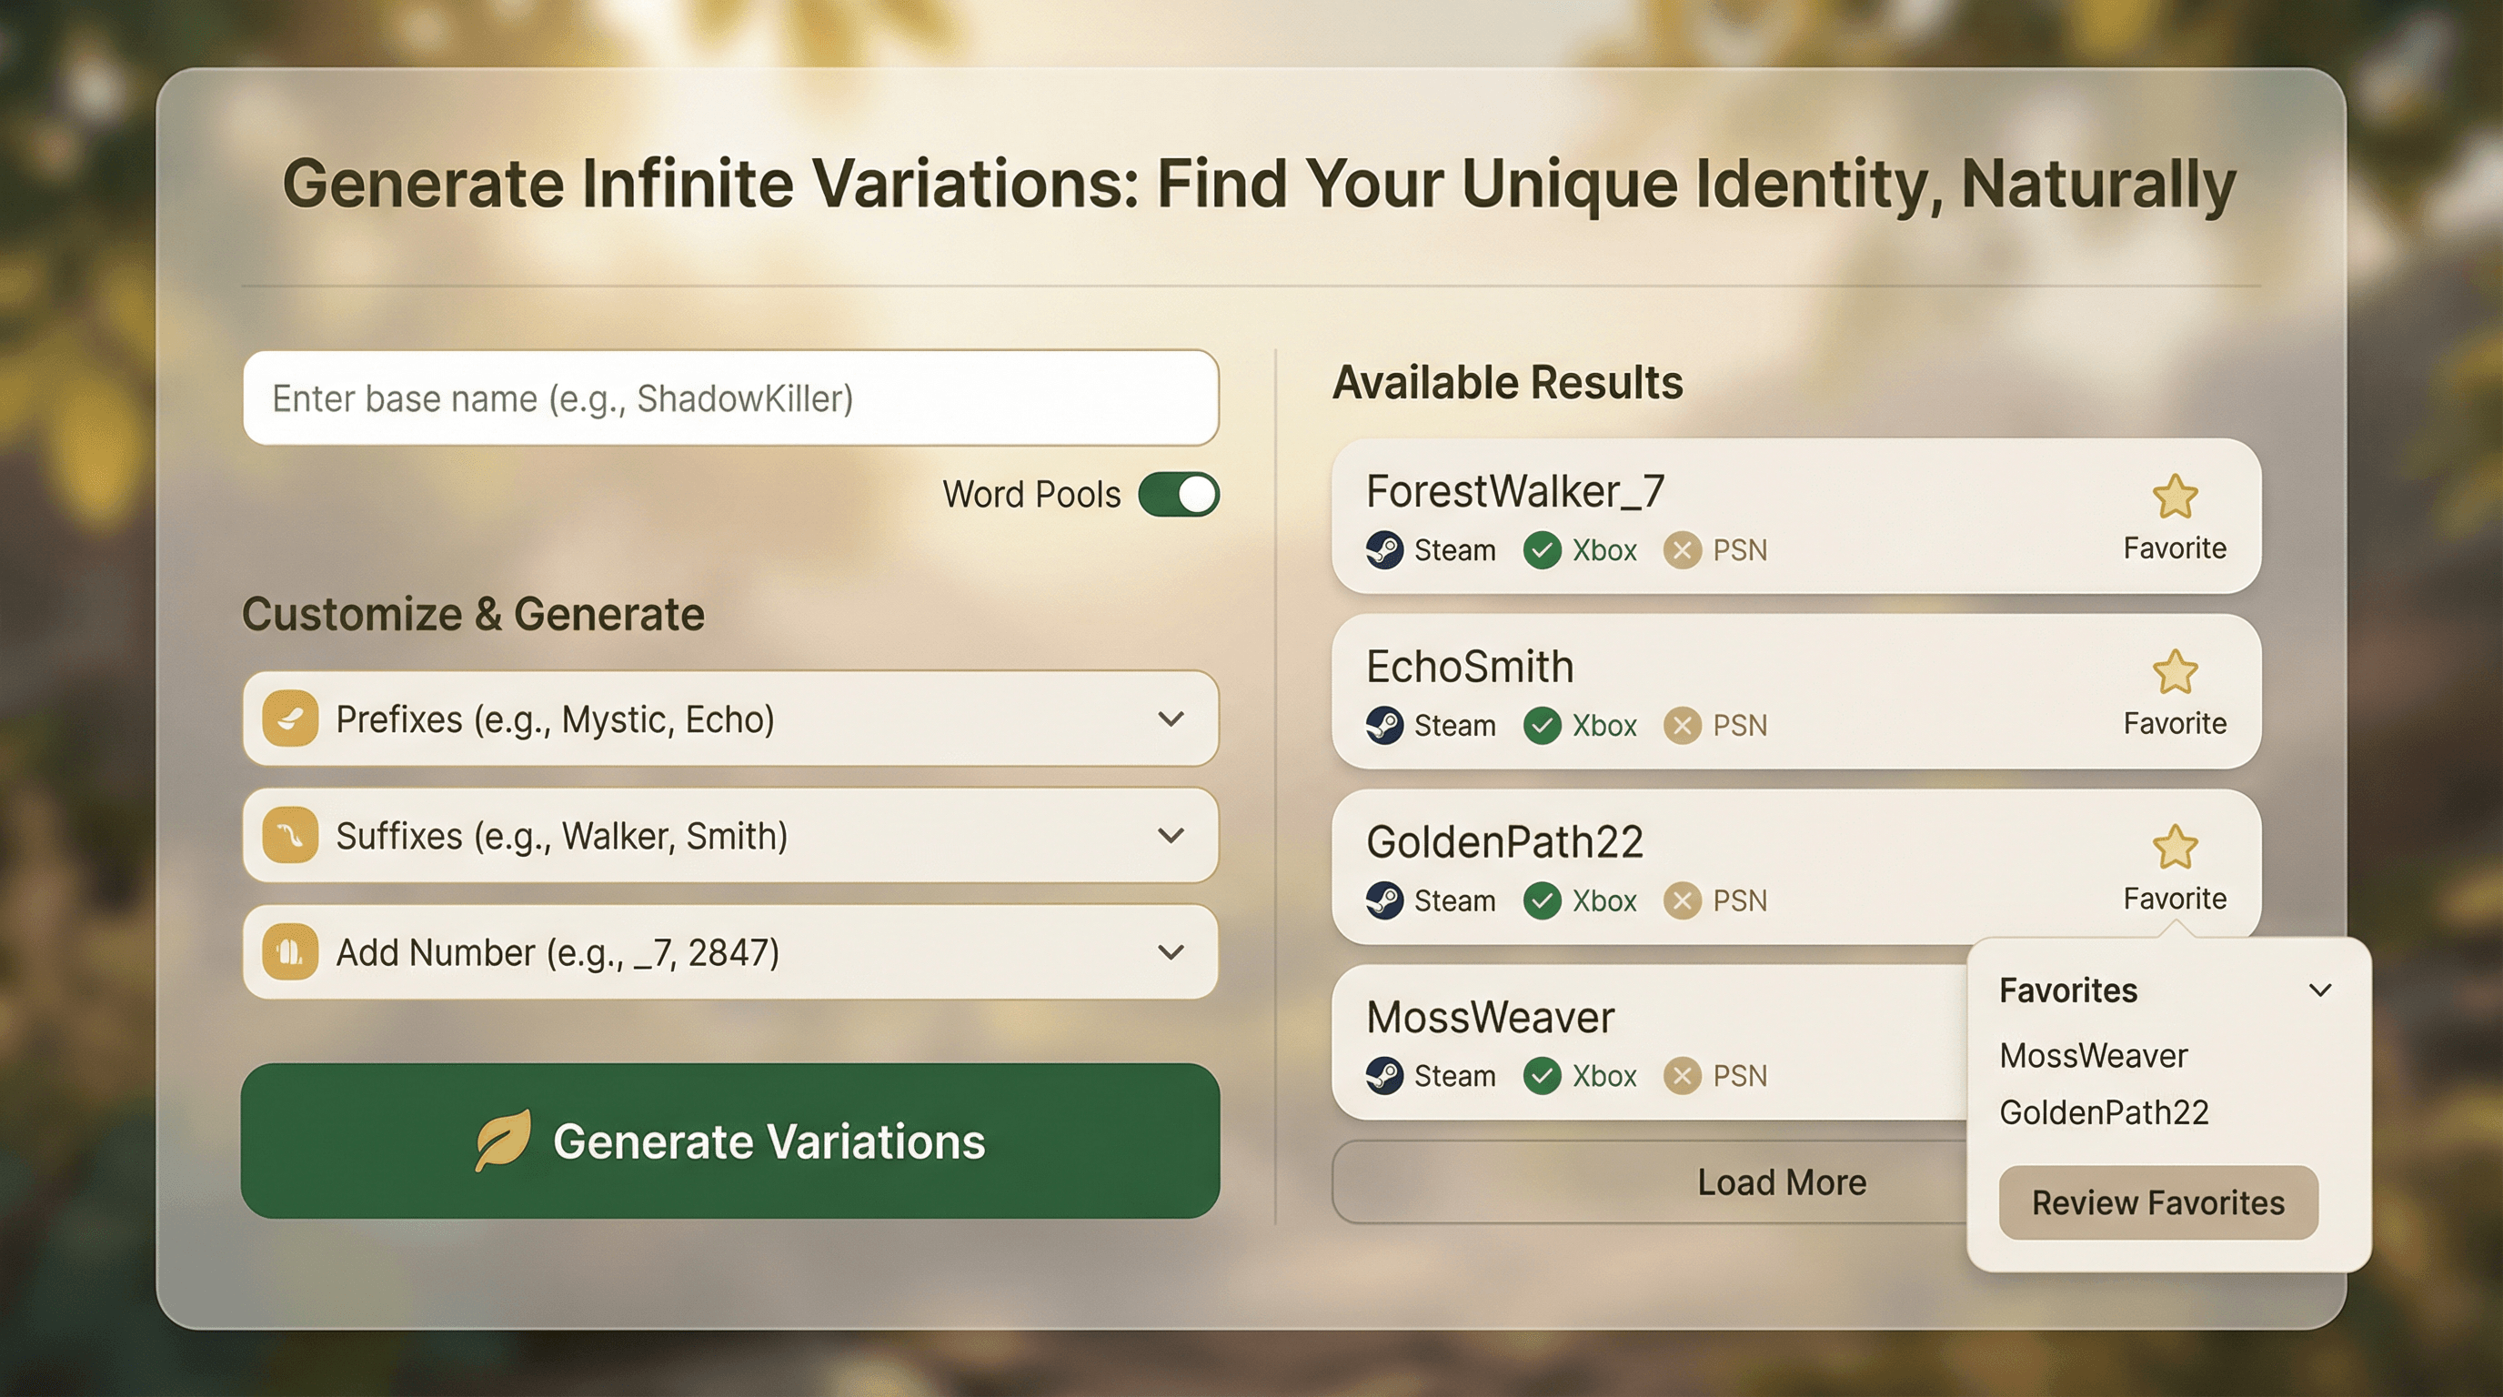Click the MossWeaver result name

click(x=1490, y=1017)
